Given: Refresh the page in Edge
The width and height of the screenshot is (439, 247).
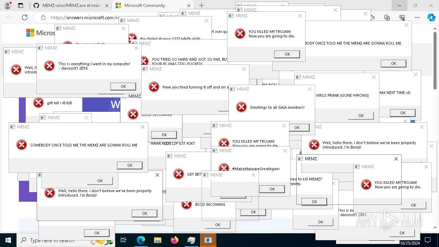Looking at the screenshot, I should click(25, 17).
